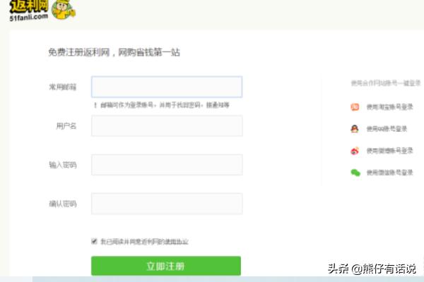Click the email hint text below 常用邮箱
424x282 pixels.
pyautogui.click(x=161, y=105)
